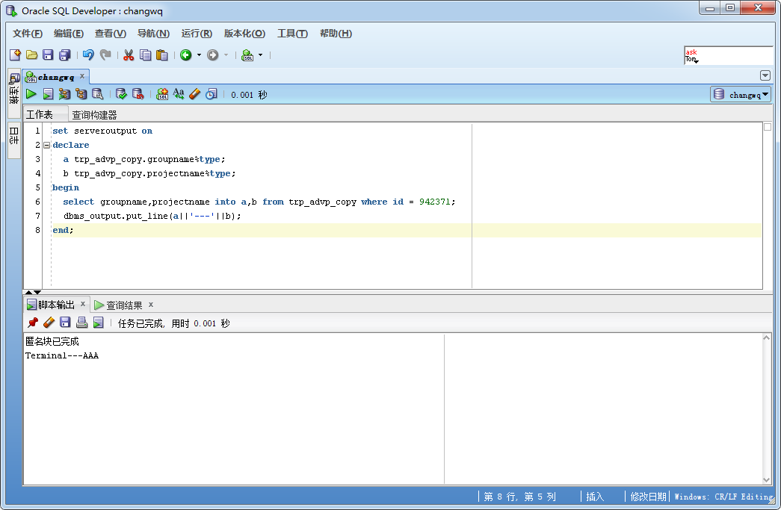Open SQL History with the clock icon

(212, 93)
